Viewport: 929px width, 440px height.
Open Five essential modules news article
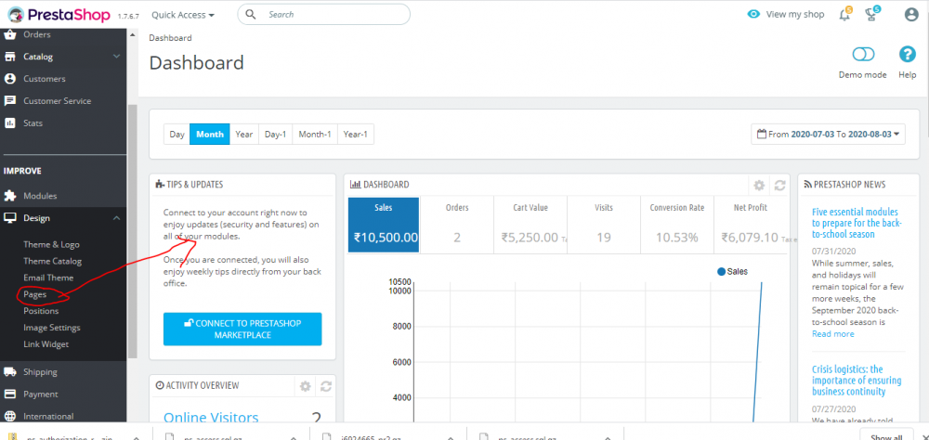click(x=857, y=223)
